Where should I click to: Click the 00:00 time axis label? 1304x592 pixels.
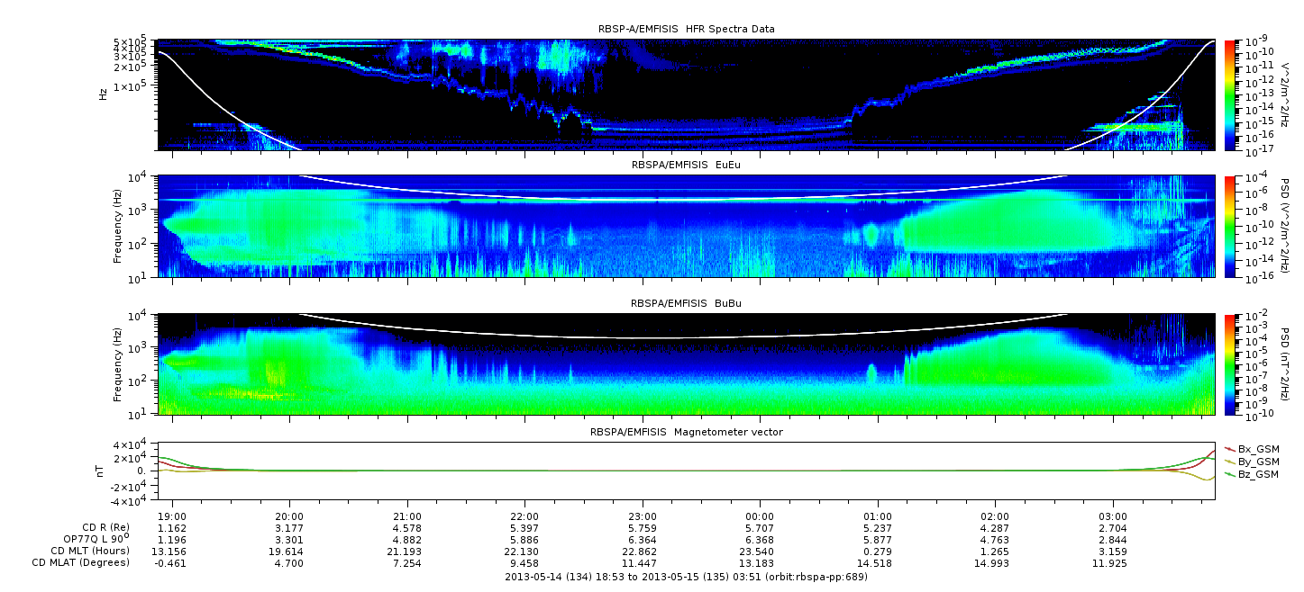tap(761, 517)
